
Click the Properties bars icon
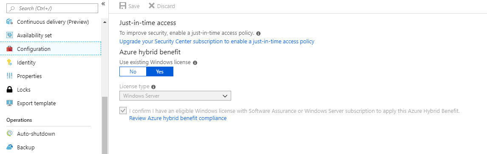pos(10,76)
